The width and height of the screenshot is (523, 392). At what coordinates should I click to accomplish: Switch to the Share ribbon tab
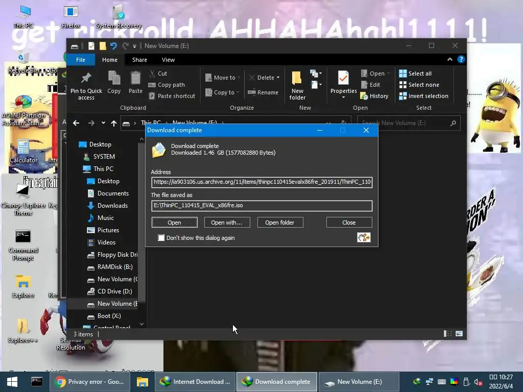point(139,60)
